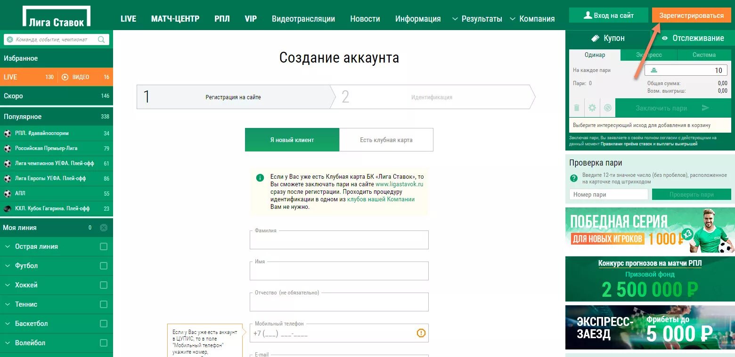Click the Проверить пари button
Screen dimensions: 735x357
click(x=692, y=195)
